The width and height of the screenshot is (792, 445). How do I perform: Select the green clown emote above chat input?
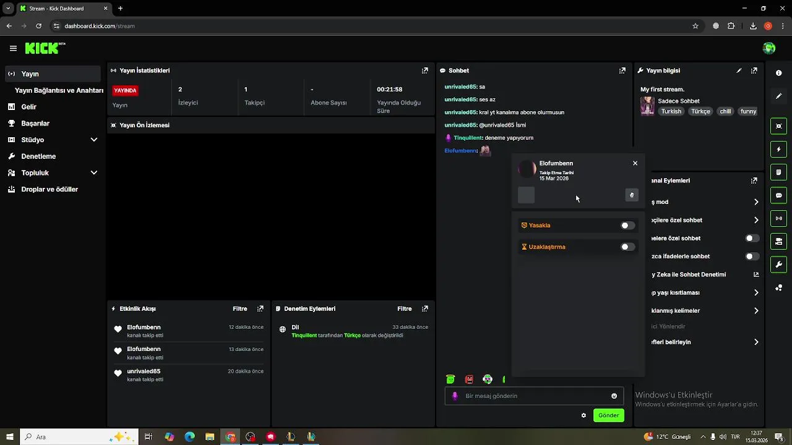(x=488, y=379)
